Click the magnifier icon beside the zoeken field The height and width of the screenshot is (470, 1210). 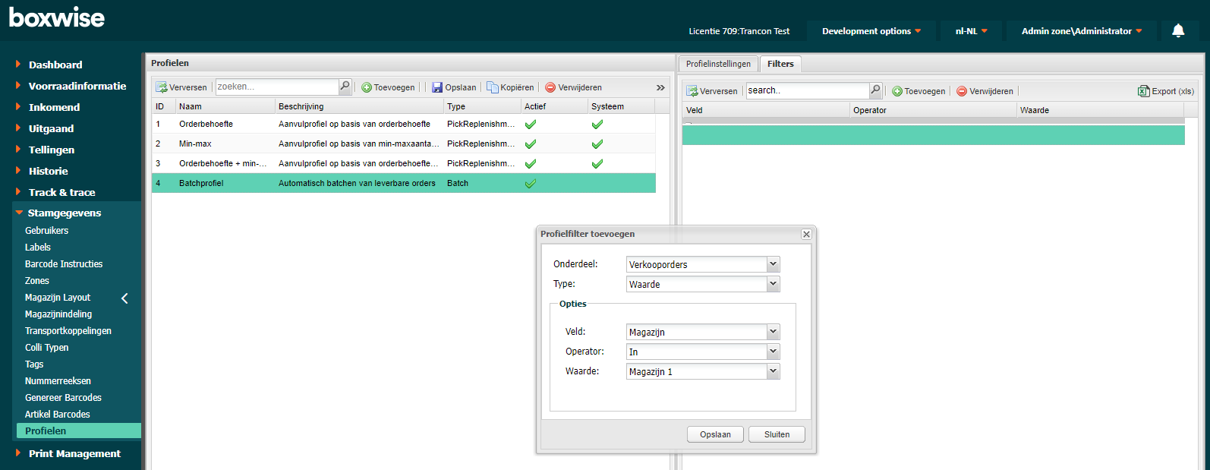coord(345,87)
